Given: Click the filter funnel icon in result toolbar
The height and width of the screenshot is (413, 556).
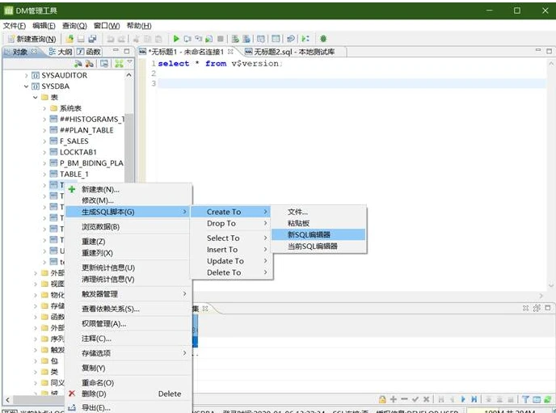Looking at the screenshot, I should [x=525, y=399].
